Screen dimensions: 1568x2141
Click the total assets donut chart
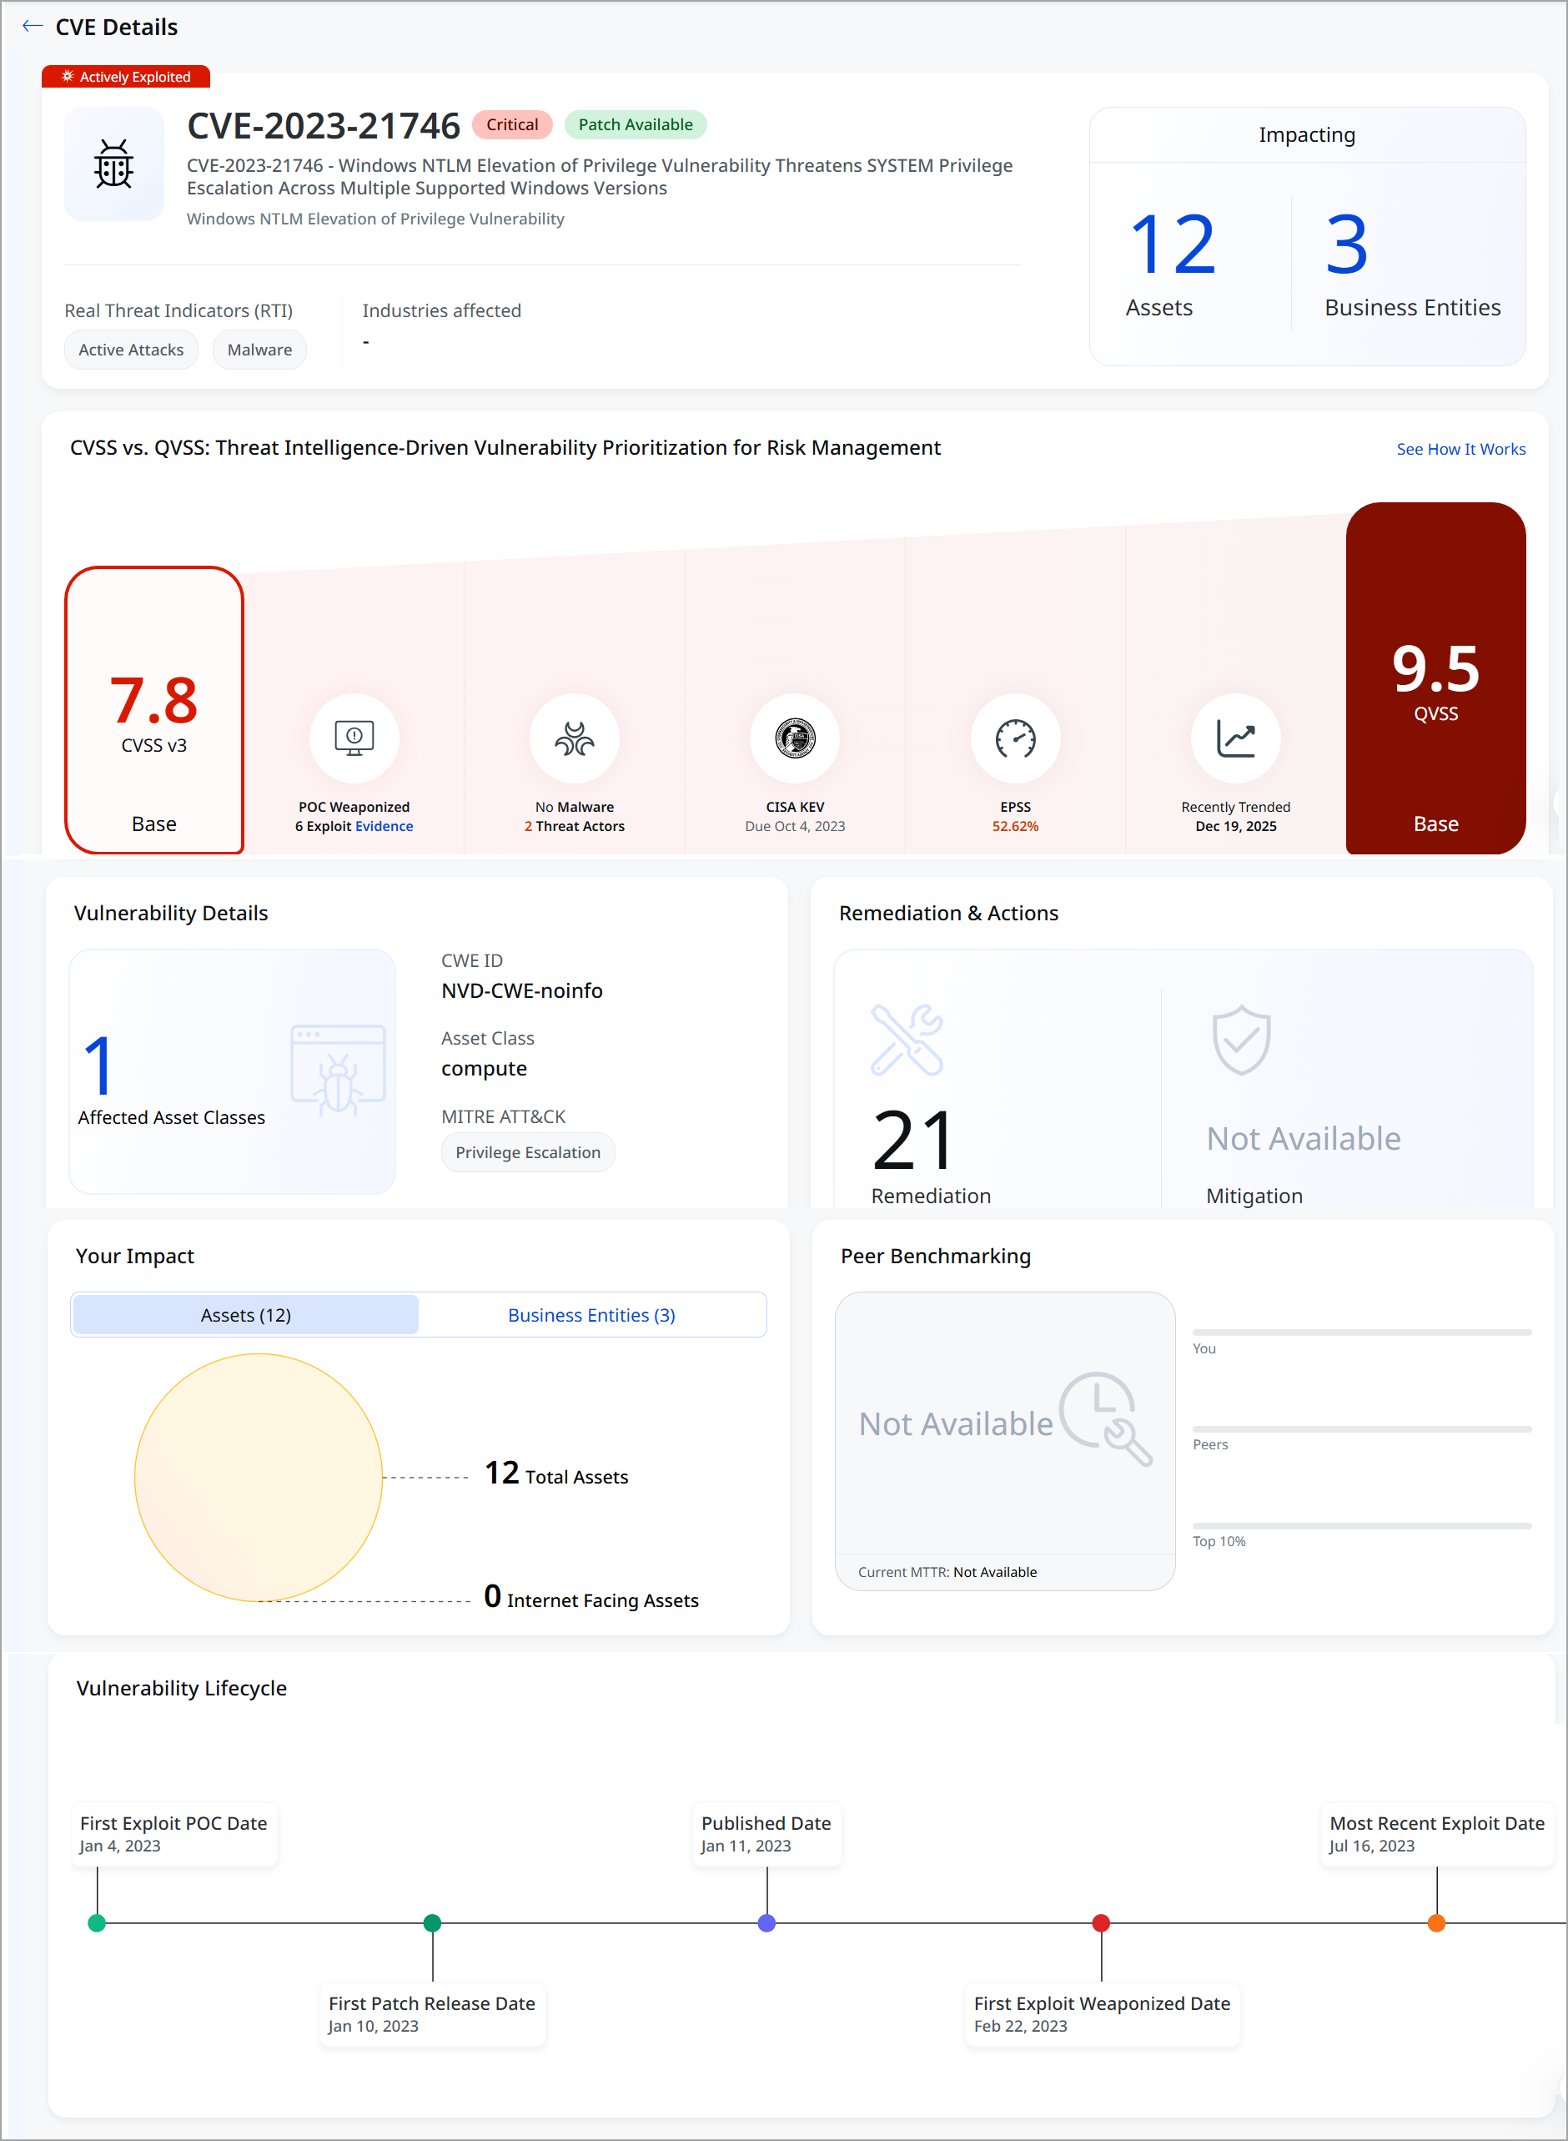coord(259,1476)
